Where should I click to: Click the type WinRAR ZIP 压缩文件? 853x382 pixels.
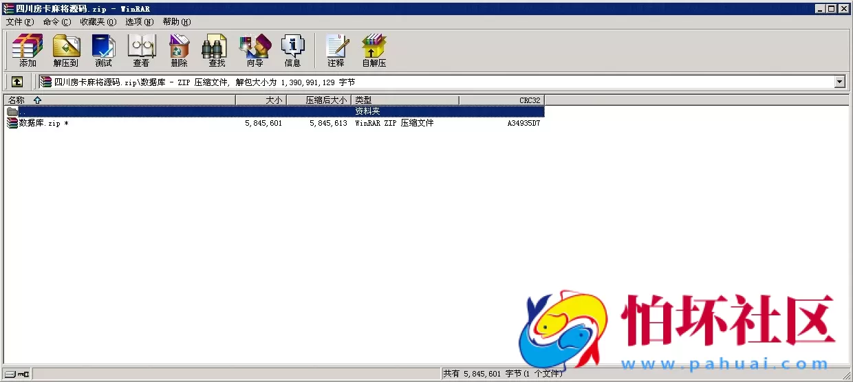394,124
